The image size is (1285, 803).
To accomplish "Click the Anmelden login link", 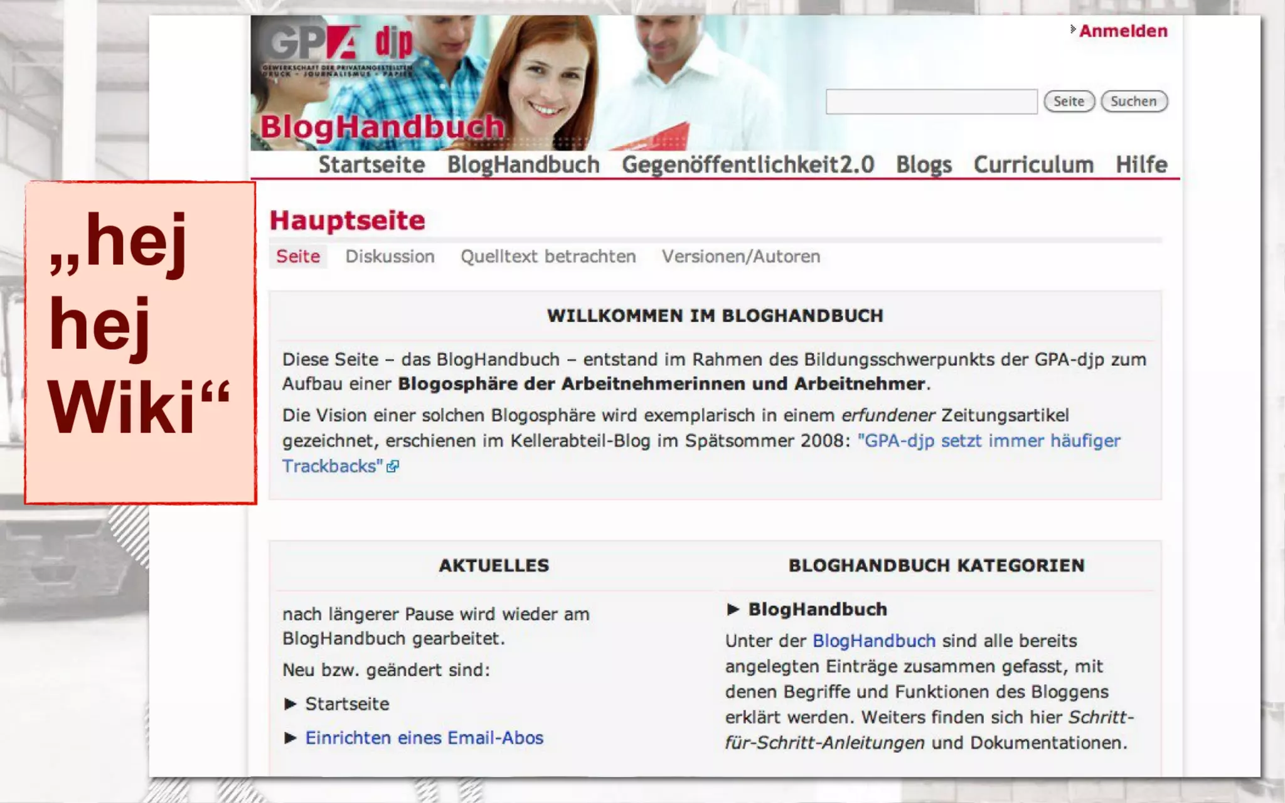I will click(1123, 31).
